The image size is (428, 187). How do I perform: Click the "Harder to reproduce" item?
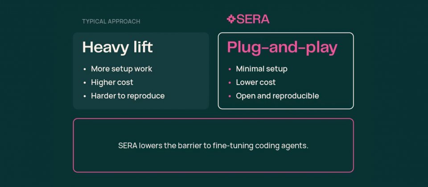(x=128, y=96)
